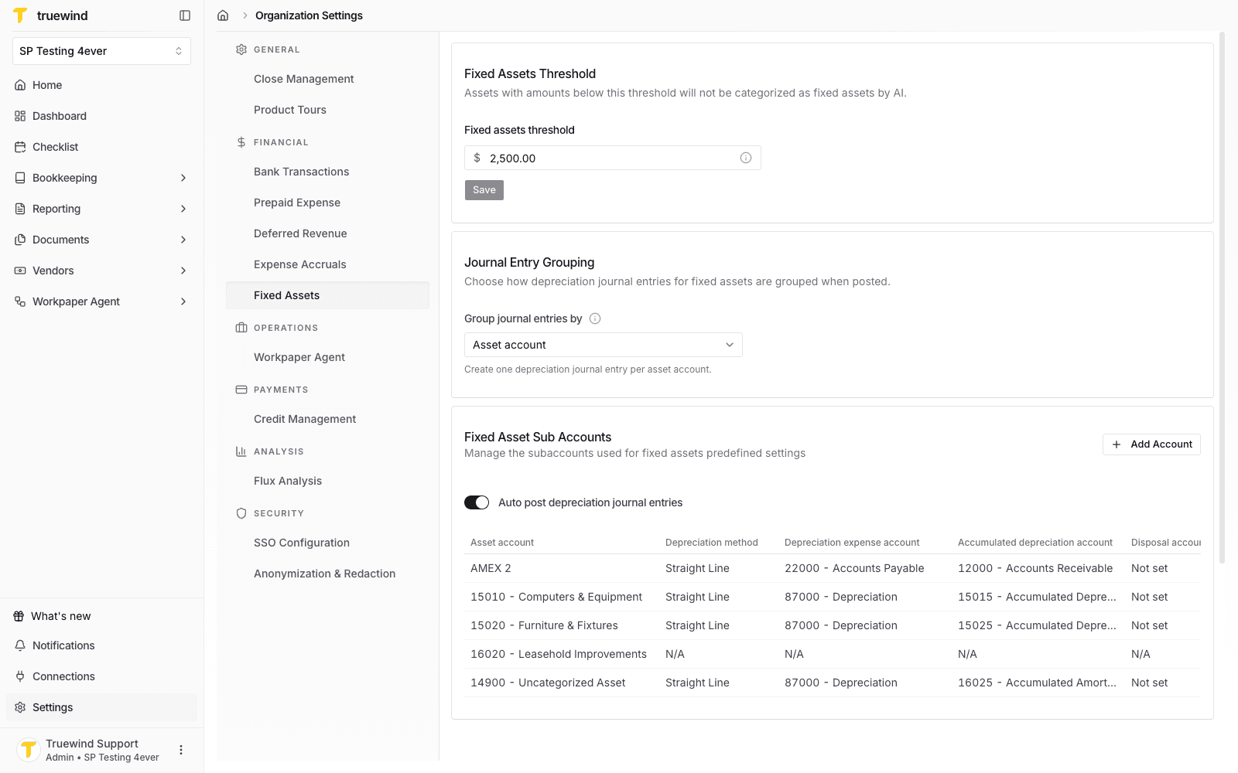Expand the Reporting submenu chevron
This screenshot has width=1238, height=773.
click(x=183, y=209)
